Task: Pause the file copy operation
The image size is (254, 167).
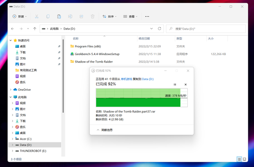Action: [175, 85]
